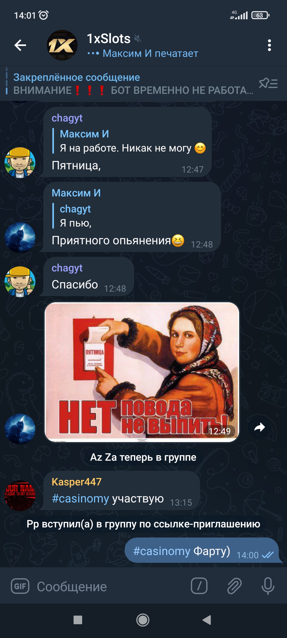287x638 pixels.
Task: Open chagyt's avatar next to Пятница message
Action: (20, 162)
